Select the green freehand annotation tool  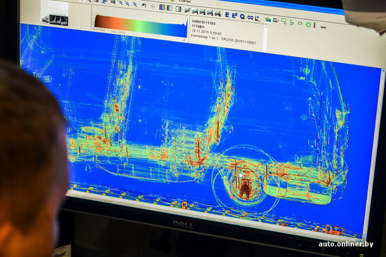291,22
